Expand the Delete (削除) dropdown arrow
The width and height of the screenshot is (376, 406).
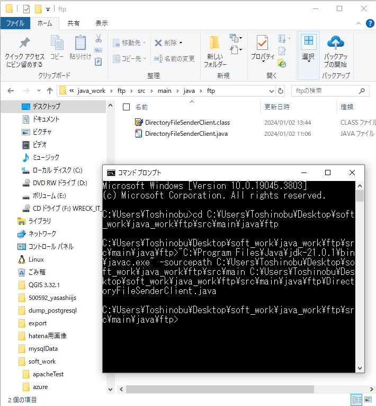181,43
